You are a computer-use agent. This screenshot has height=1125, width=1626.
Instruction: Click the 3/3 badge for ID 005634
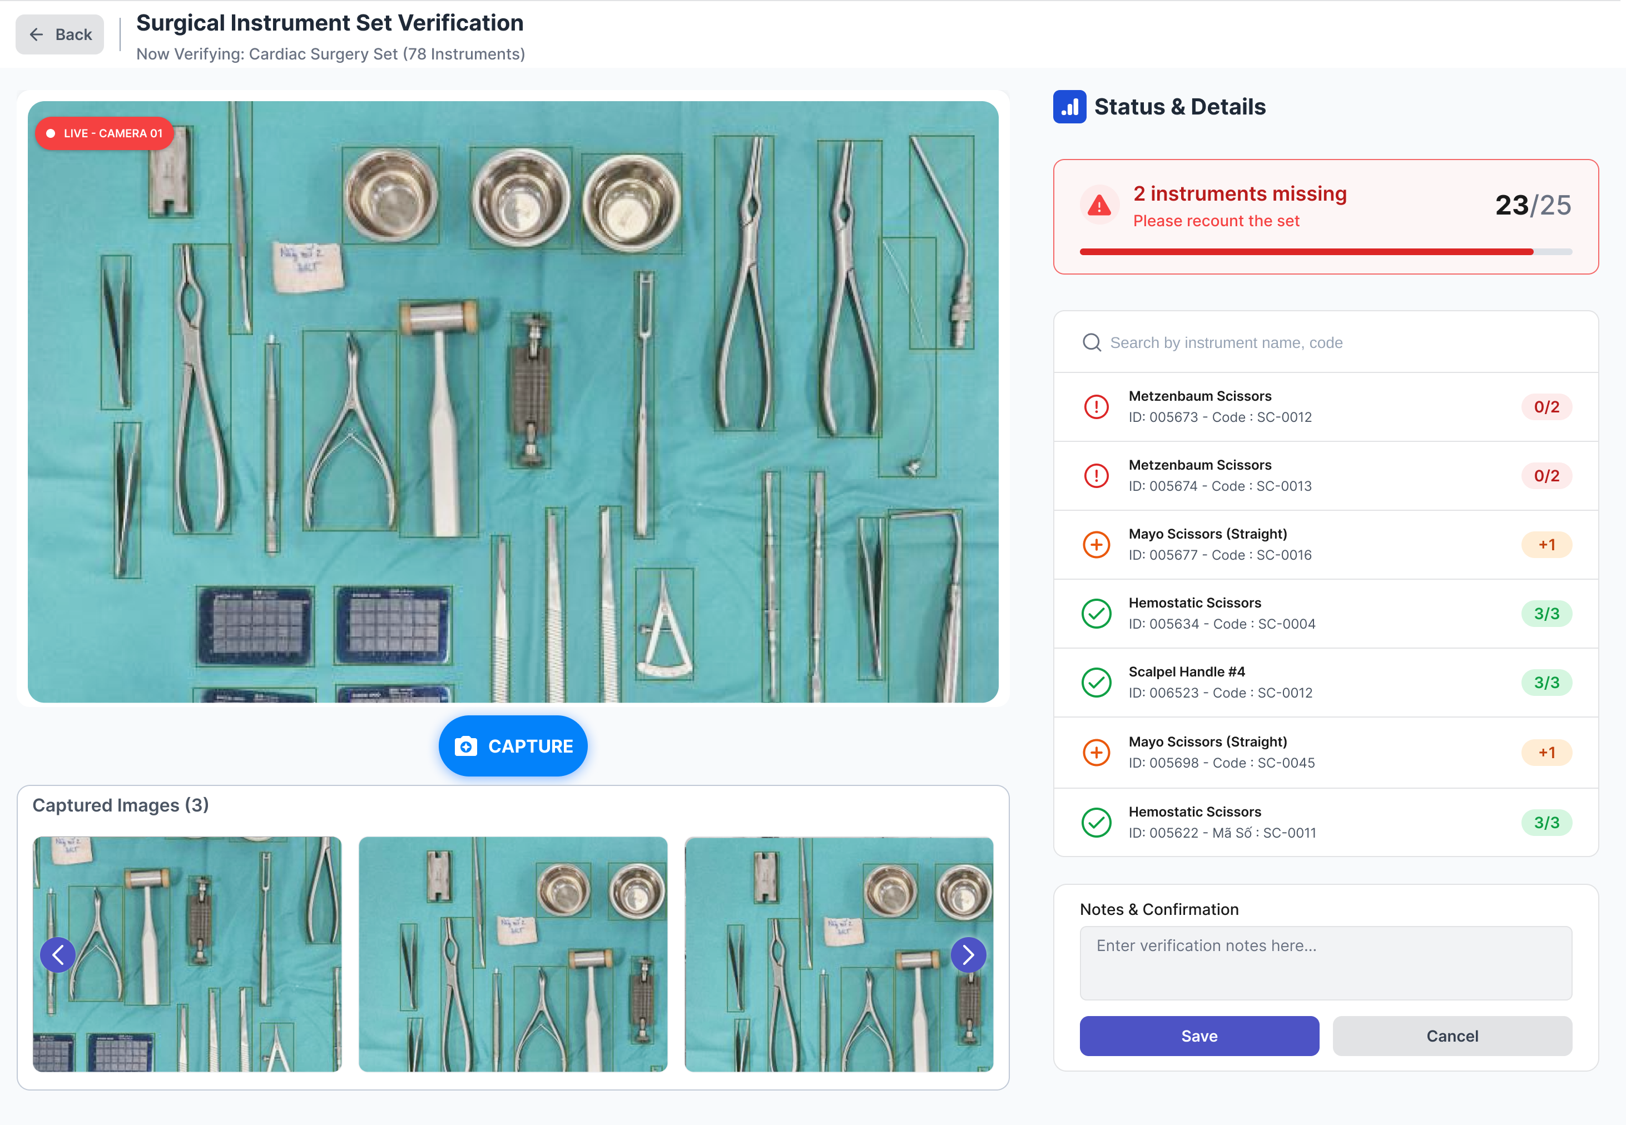[1546, 613]
